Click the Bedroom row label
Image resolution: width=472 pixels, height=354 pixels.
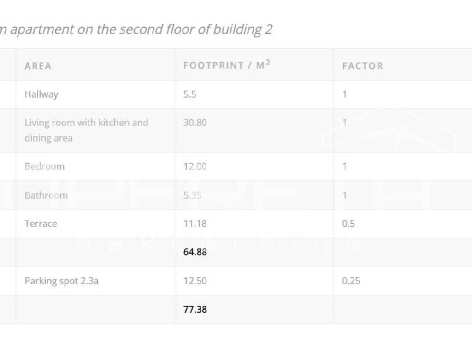(44, 166)
